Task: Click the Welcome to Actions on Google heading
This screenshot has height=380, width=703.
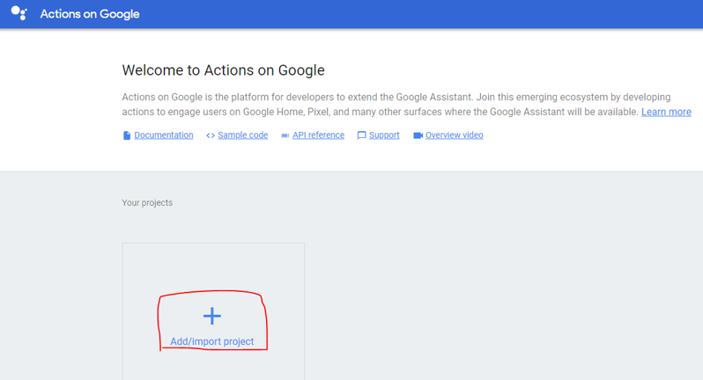Action: [223, 70]
